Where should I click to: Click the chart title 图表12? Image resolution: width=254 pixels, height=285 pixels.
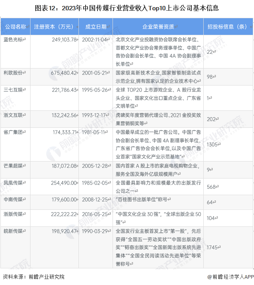tap(127, 8)
